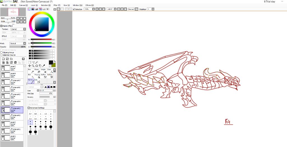
Task: Click the undo arrow in toolbar
Action: pos(58,9)
